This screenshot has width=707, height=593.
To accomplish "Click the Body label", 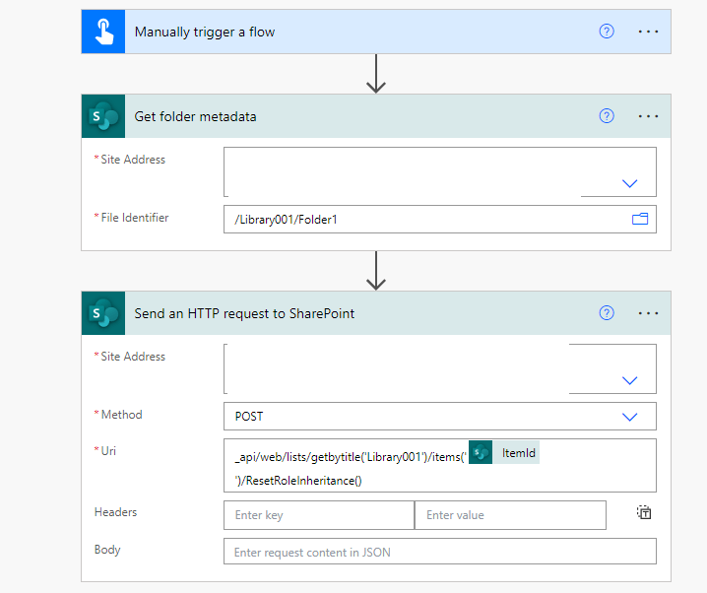I will click(x=107, y=550).
